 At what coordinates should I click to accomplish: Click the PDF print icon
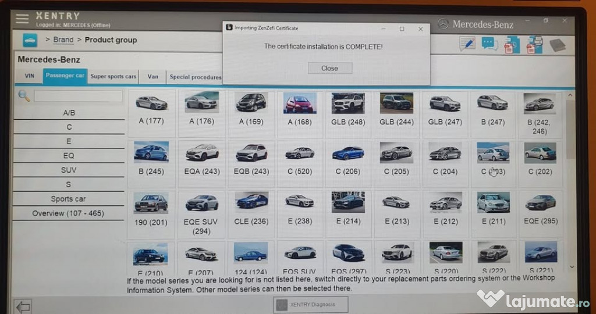(534, 44)
